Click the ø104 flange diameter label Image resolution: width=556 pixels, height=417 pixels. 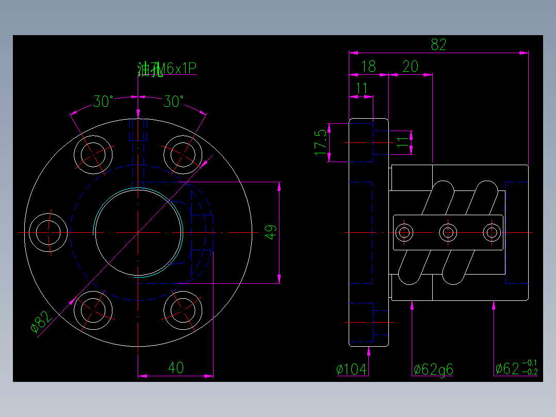351,370
